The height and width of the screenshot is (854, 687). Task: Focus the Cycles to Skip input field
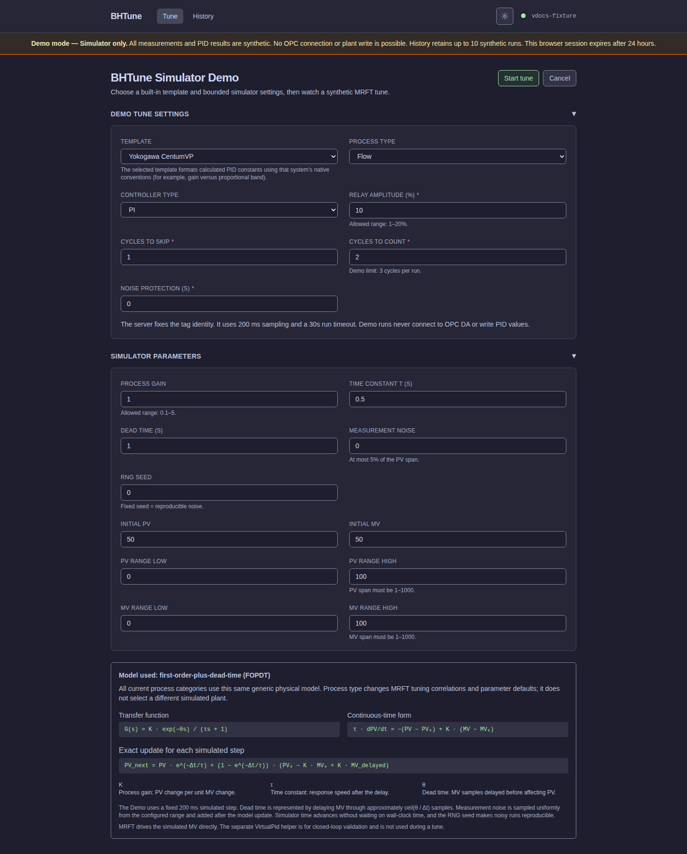pyautogui.click(x=229, y=257)
